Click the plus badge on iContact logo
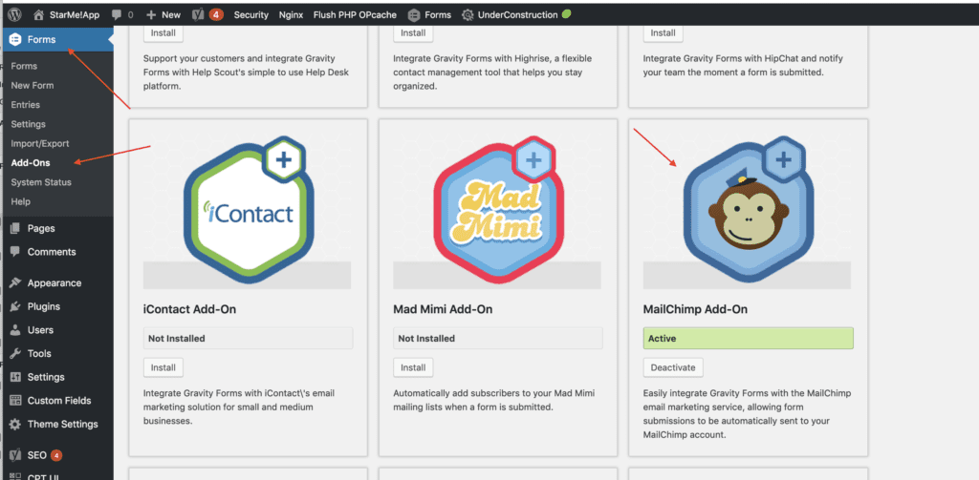The image size is (979, 480). 283,160
